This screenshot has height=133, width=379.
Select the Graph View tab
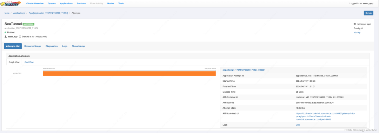coord(14,62)
